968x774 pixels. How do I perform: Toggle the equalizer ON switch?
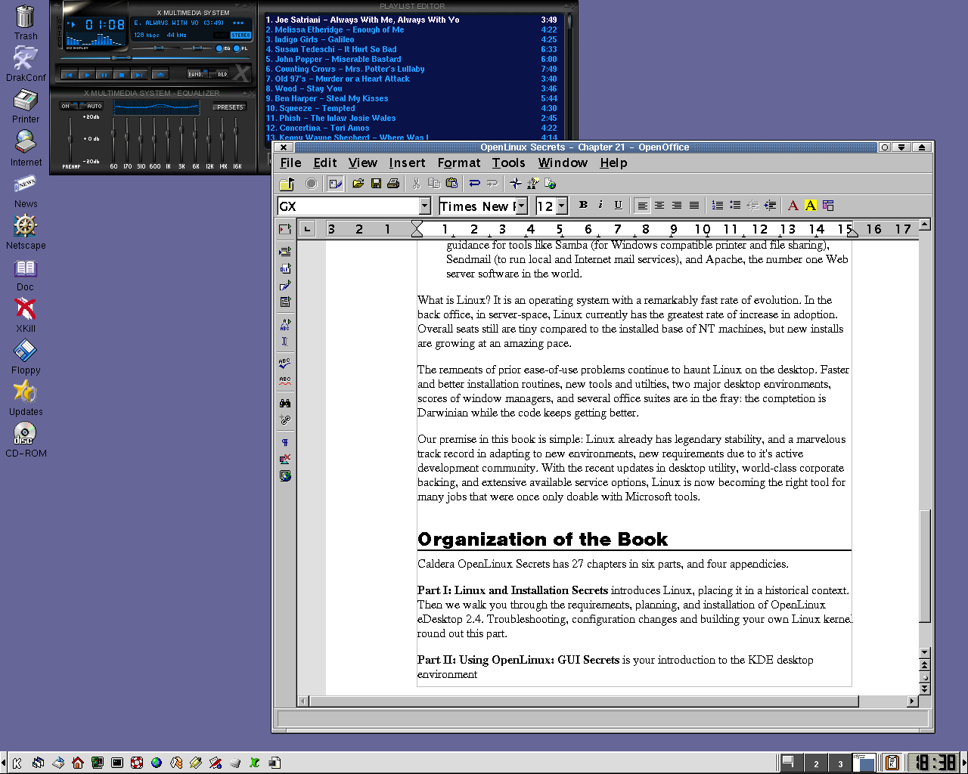click(x=66, y=107)
